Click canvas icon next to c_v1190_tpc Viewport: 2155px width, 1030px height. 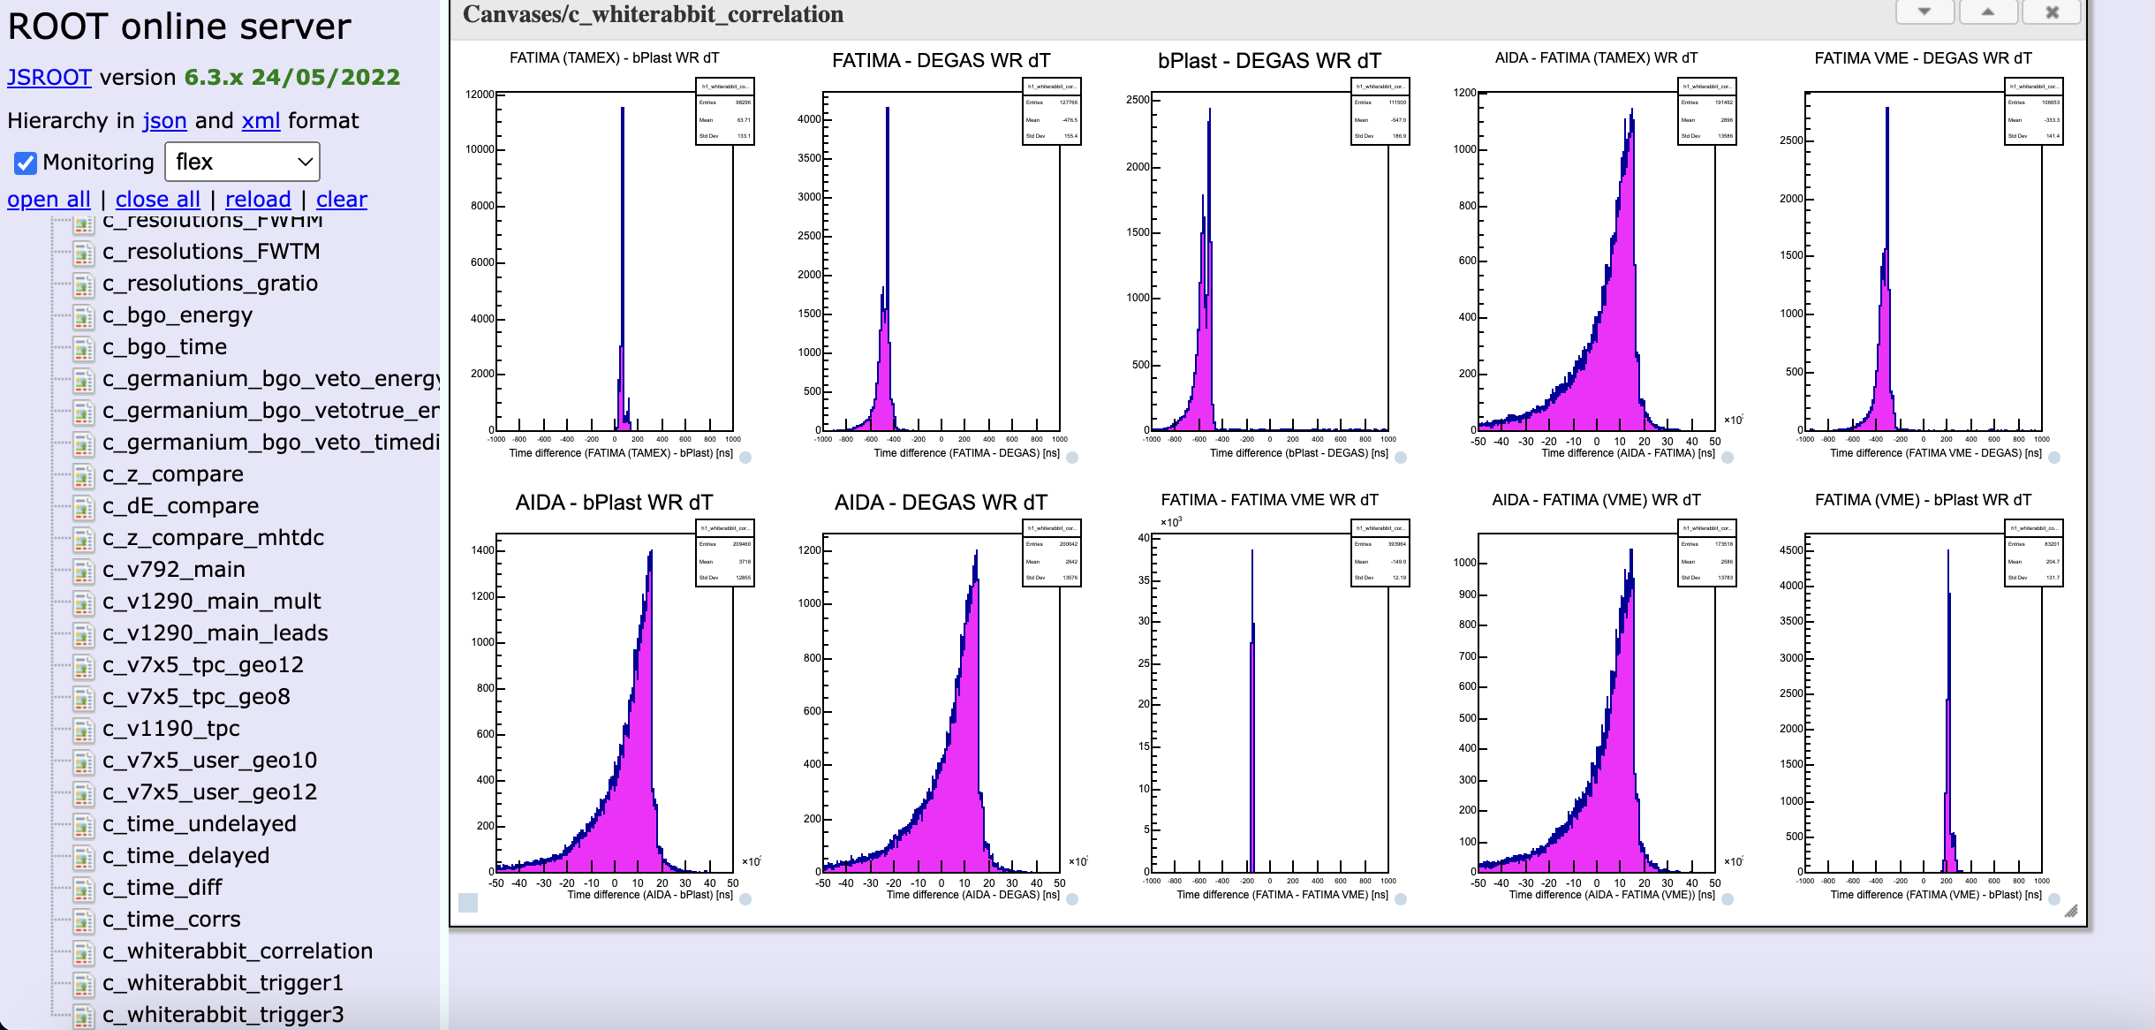point(83,730)
